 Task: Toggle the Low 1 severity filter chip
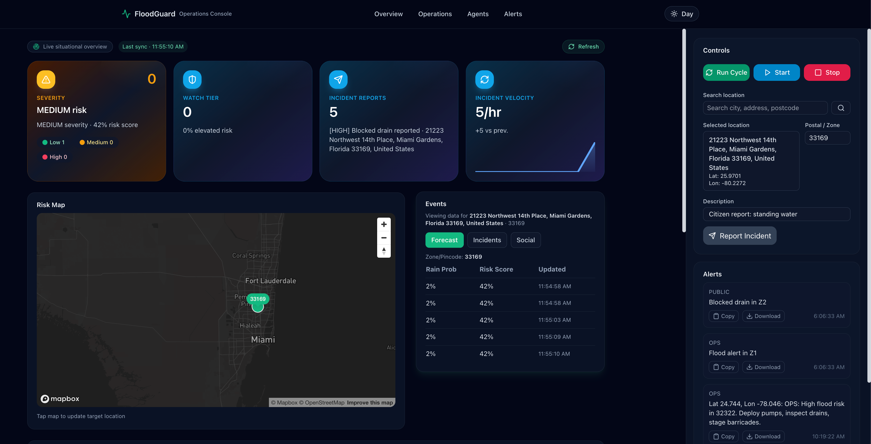(x=53, y=142)
